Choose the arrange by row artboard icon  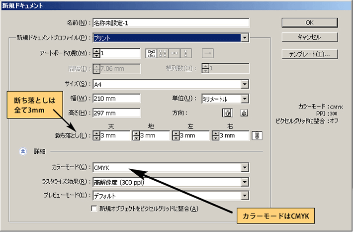tap(175, 53)
